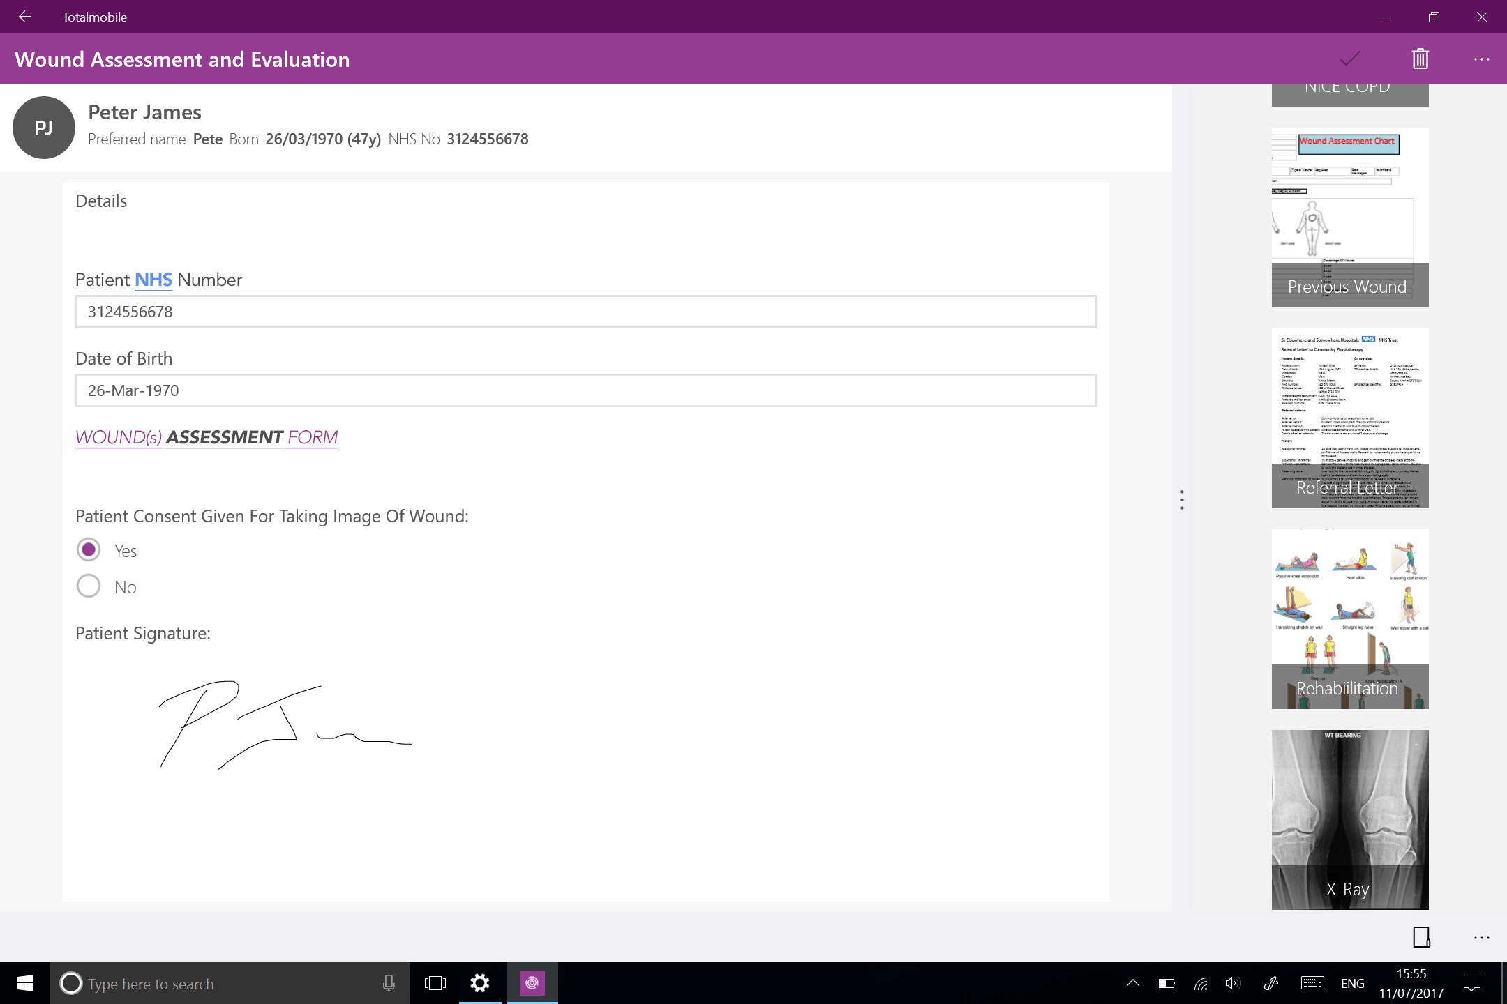Image resolution: width=1507 pixels, height=1004 pixels.
Task: Show hidden system tray icons
Action: pyautogui.click(x=1133, y=983)
